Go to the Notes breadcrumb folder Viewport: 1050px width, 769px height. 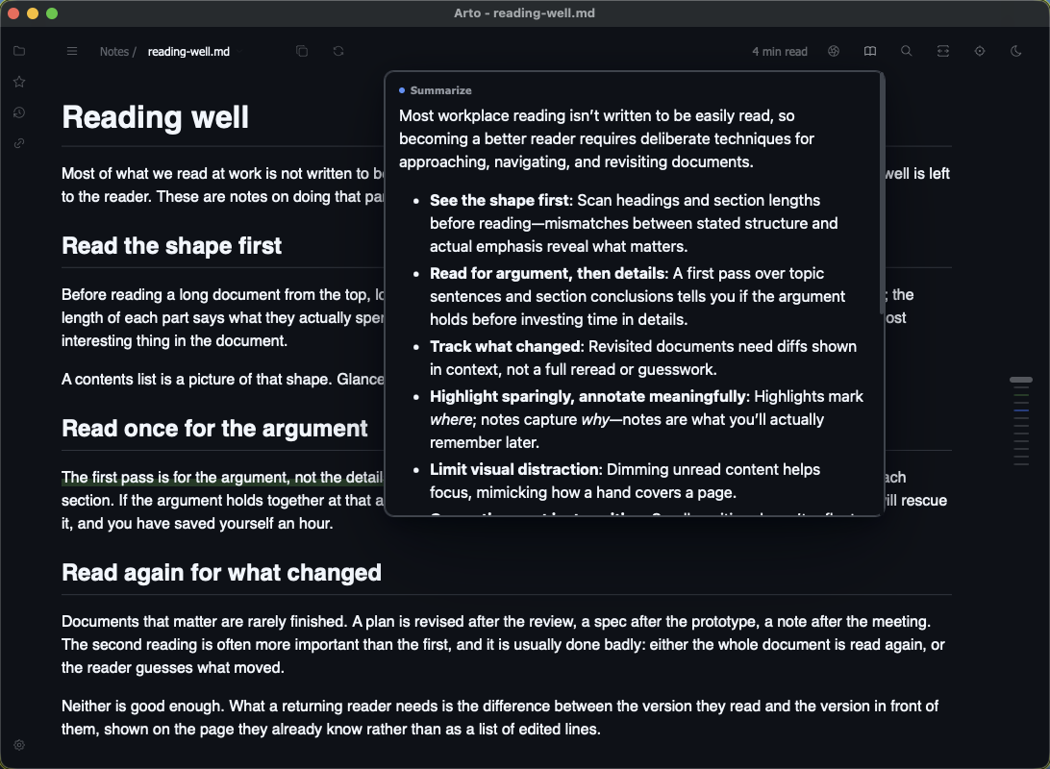[x=113, y=52]
